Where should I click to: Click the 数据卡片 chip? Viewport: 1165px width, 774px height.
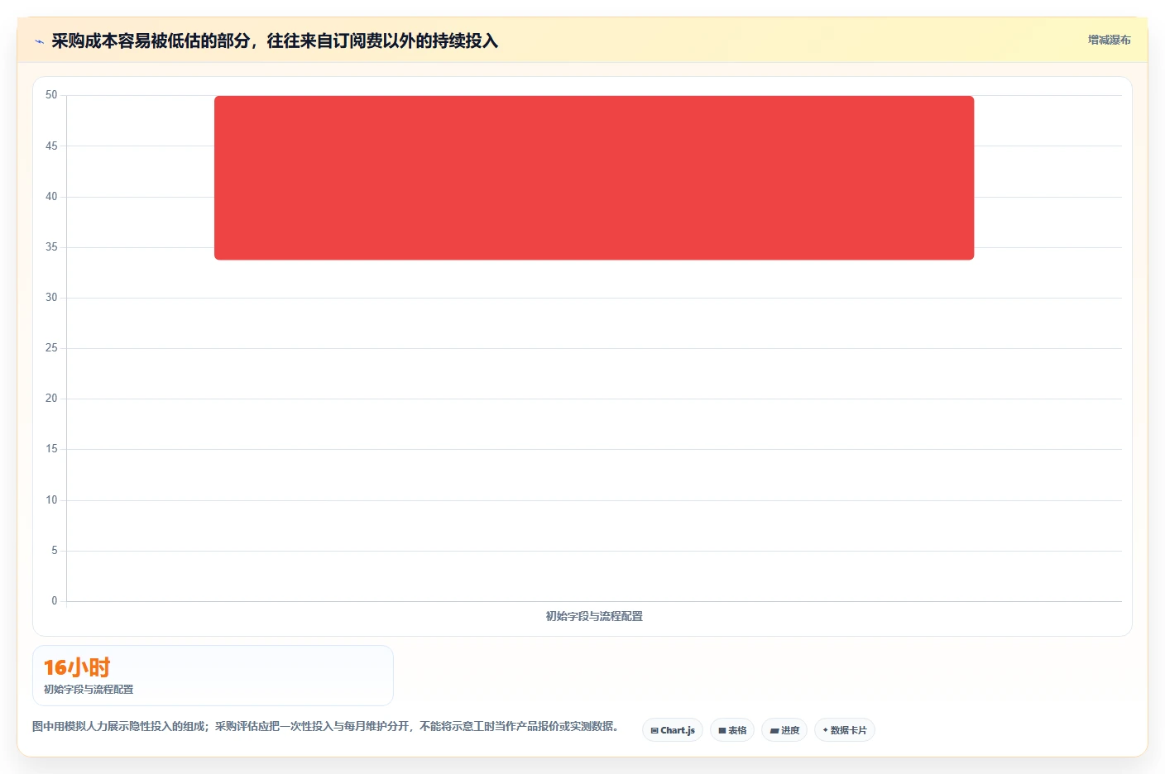[845, 730]
